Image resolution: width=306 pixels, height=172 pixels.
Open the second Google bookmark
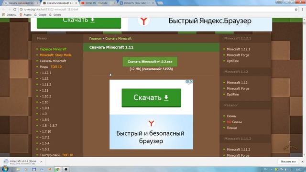[x=55, y=15]
